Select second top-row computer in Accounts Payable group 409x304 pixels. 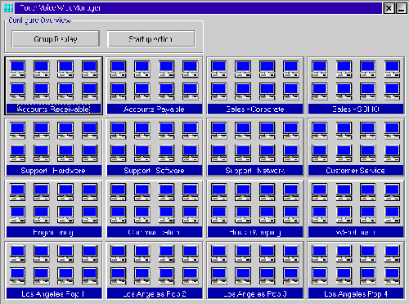pyautogui.click(x=142, y=69)
